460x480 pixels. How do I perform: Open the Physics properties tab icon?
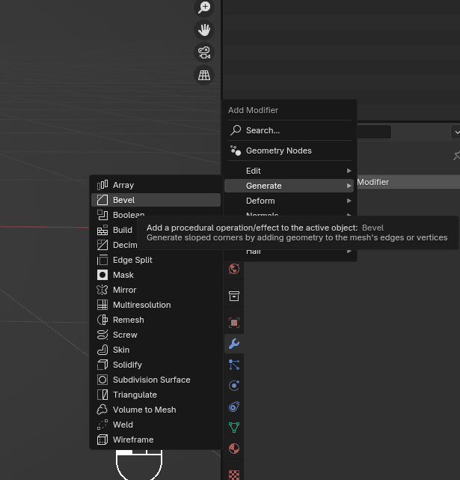[x=234, y=386]
